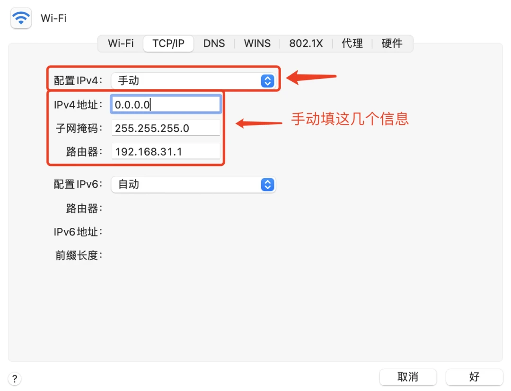
Task: Click the 前缀长度 label
Action: (79, 256)
